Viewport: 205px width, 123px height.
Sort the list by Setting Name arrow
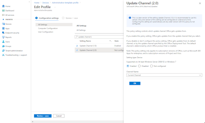tap(110, 41)
